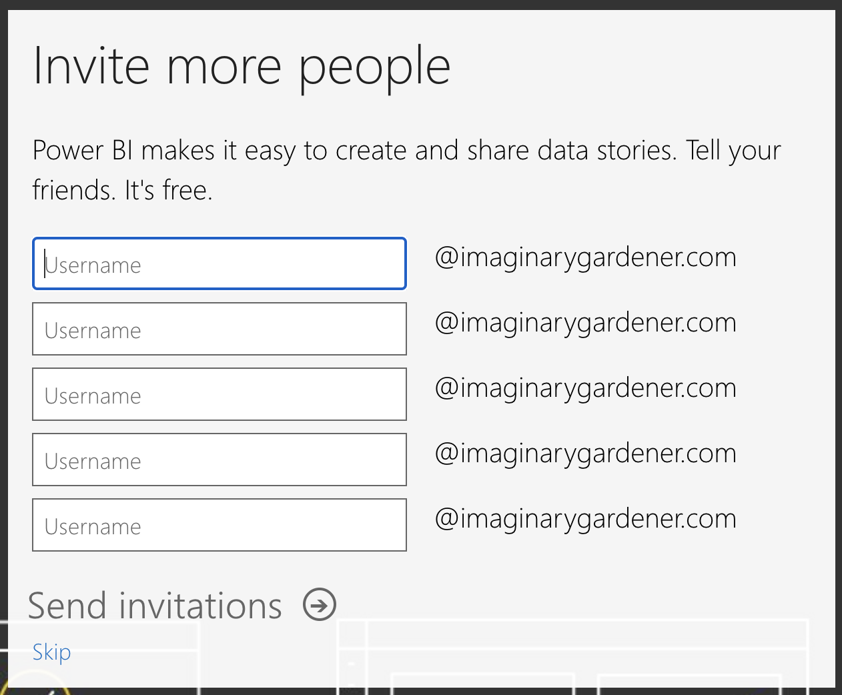Viewport: 842px width, 695px height.
Task: Click the outlined background panel at bottom center
Action: pyautogui.click(x=482, y=682)
